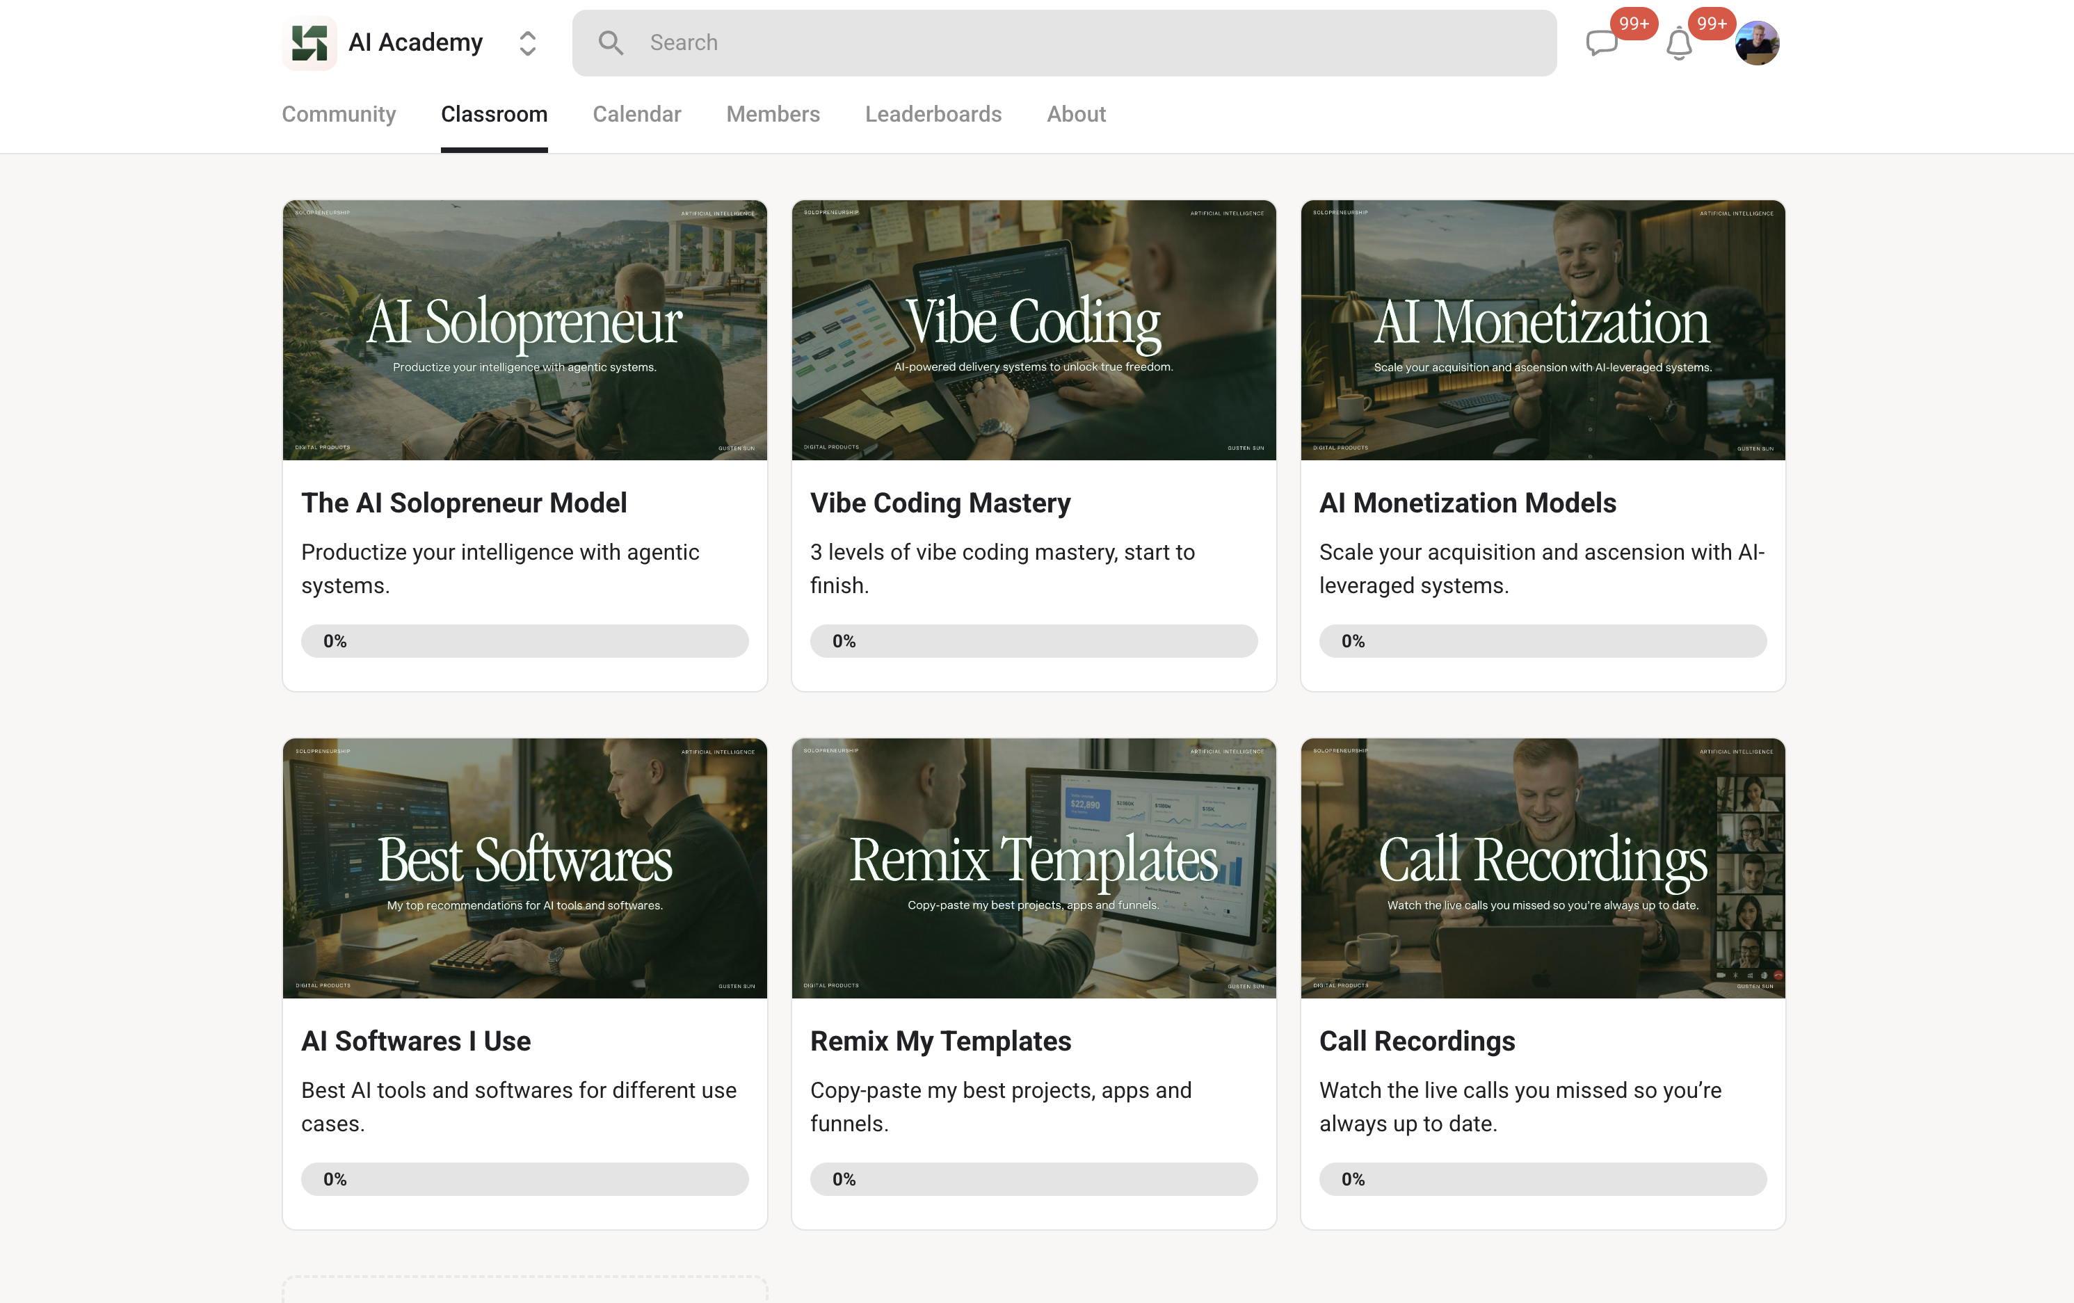Click '3 levels of vibe coding mastery' description
This screenshot has width=2074, height=1303.
pos(1002,568)
